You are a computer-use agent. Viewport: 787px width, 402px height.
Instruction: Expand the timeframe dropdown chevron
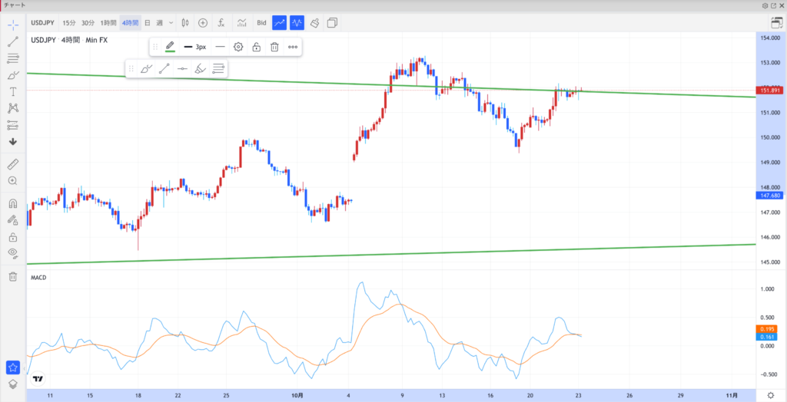tap(170, 23)
